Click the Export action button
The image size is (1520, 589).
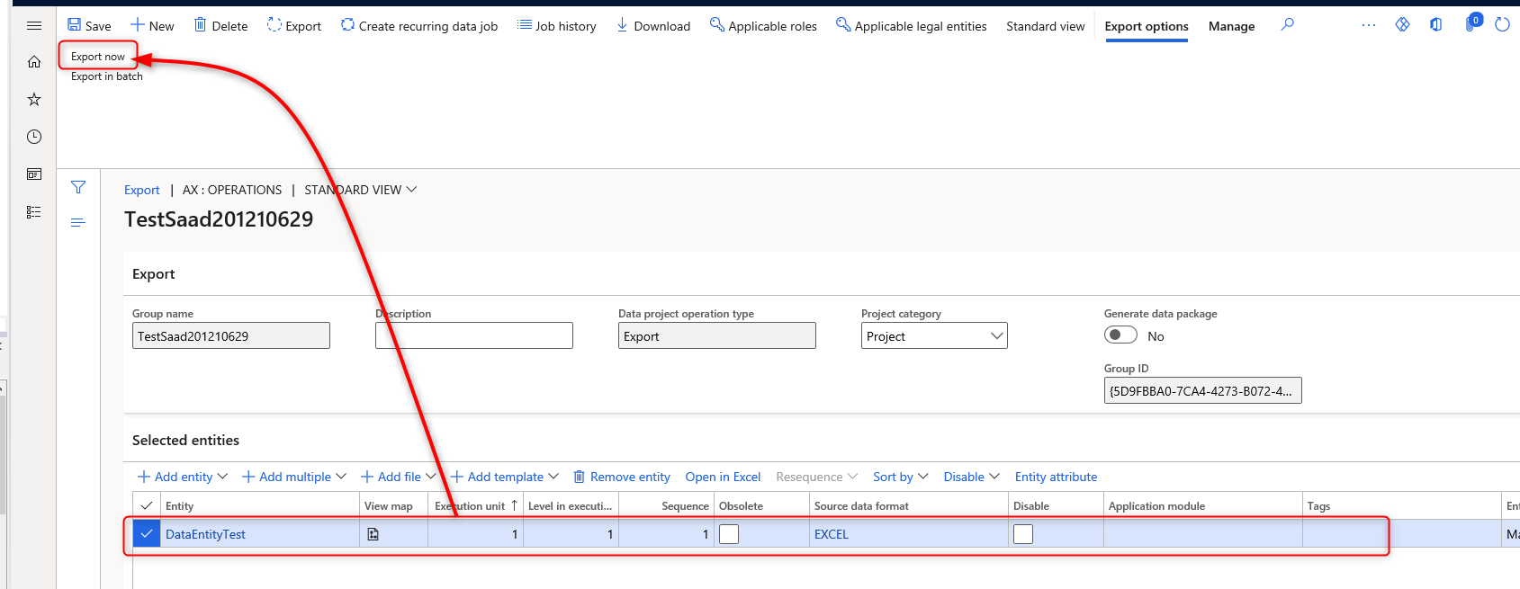(294, 26)
